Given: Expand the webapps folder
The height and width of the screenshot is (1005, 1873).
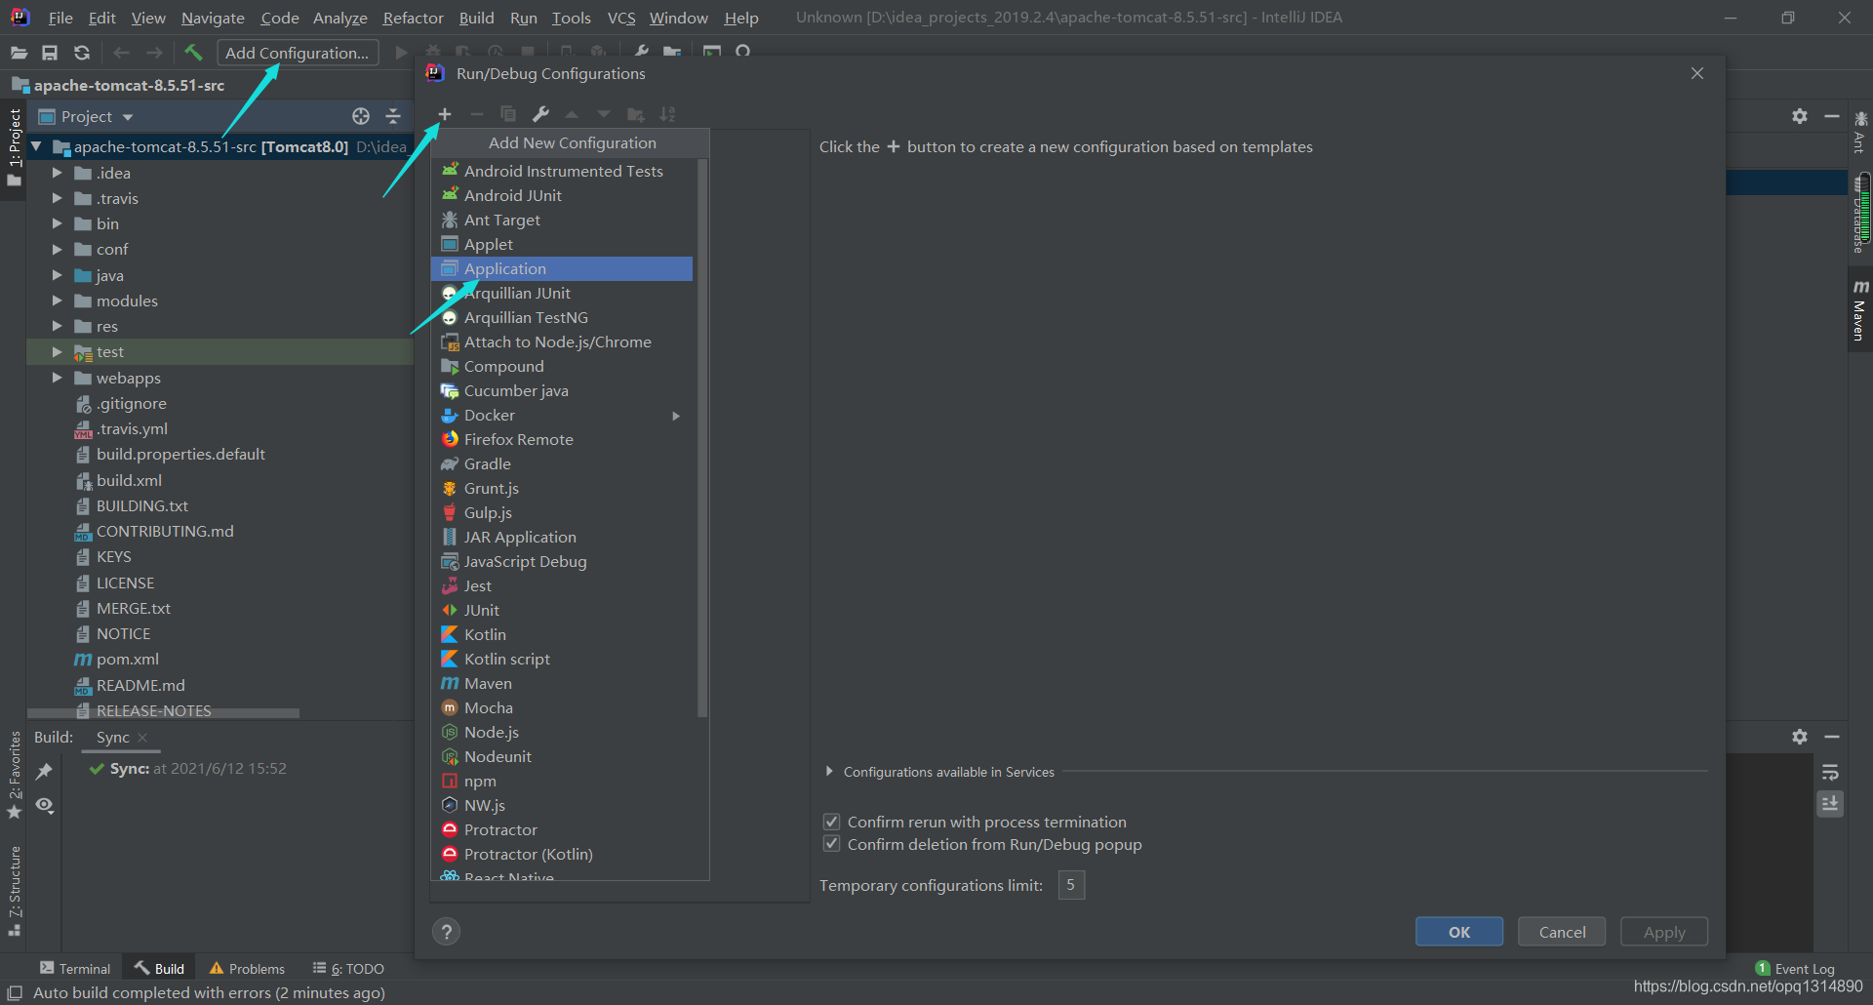Looking at the screenshot, I should tap(57, 378).
